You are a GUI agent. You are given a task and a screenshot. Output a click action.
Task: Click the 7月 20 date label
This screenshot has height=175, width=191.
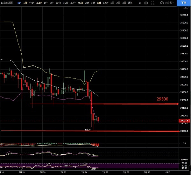pos(43,172)
